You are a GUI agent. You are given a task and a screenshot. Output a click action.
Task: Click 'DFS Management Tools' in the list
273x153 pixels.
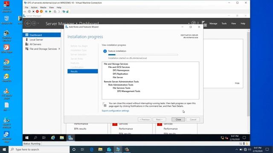click(x=128, y=91)
